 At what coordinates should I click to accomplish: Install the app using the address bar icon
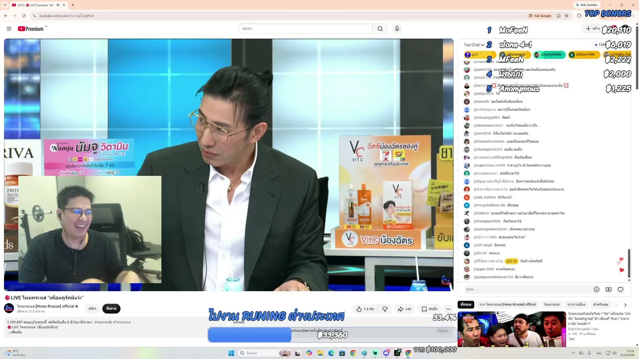tap(558, 15)
